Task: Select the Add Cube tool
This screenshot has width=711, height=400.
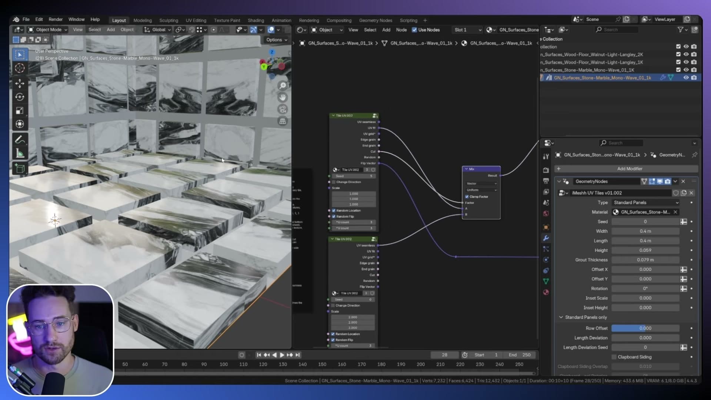Action: pos(20,169)
